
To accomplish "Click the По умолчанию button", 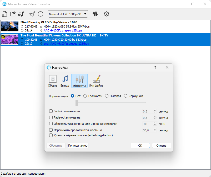I will [78, 146].
